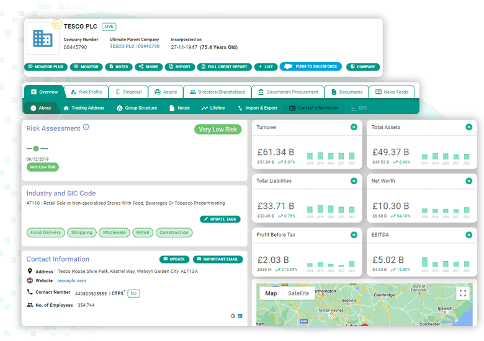The image size is (484, 341).
Task: Click the address location pin icon
Action: click(30, 271)
